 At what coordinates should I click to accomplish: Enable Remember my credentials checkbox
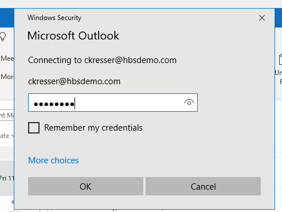[x=34, y=128]
